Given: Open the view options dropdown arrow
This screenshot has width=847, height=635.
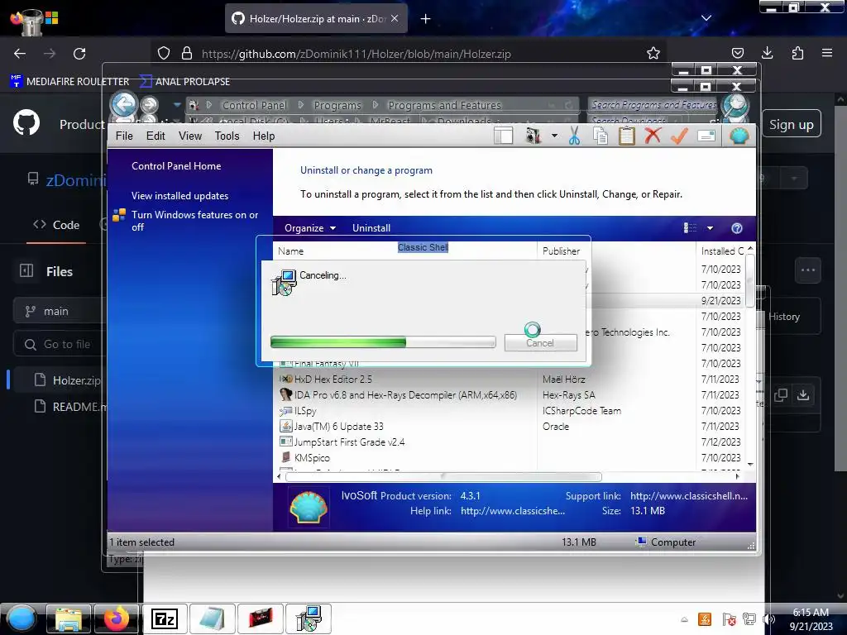Looking at the screenshot, I should (x=710, y=228).
